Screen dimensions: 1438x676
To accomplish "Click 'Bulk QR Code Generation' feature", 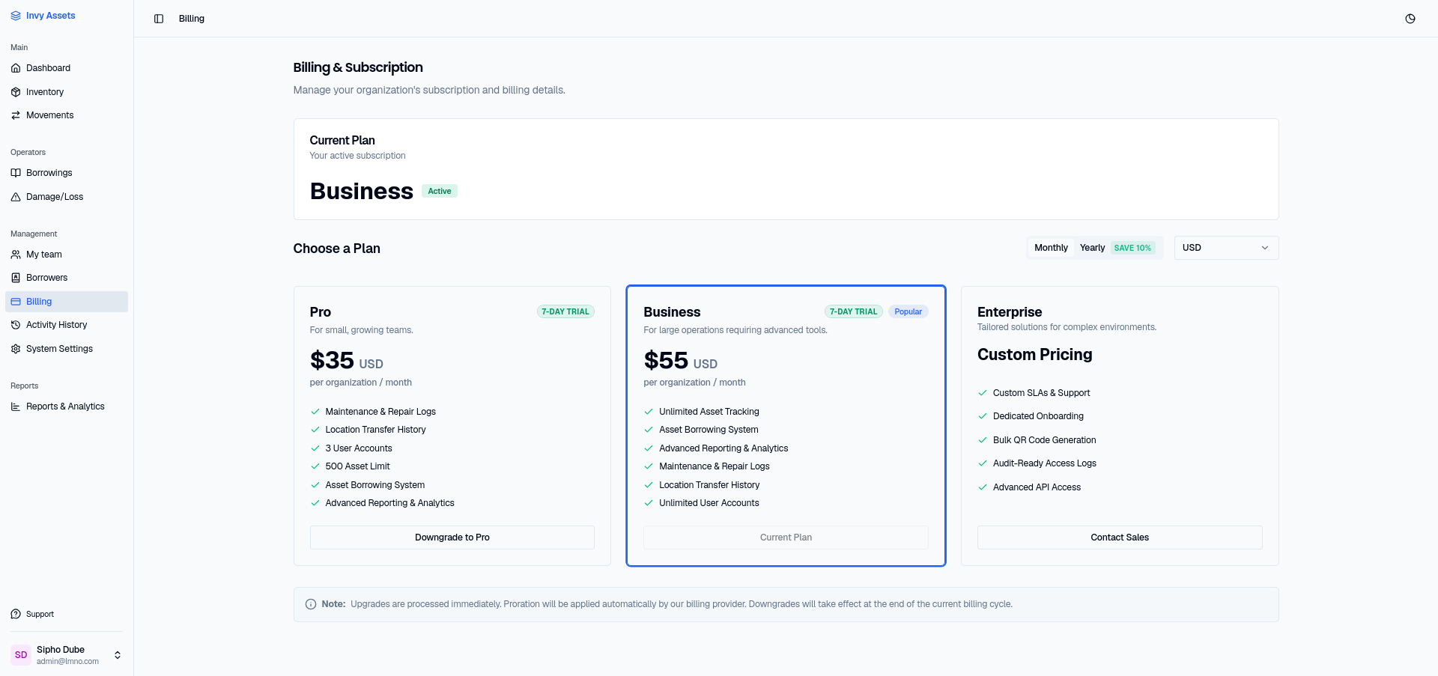I will coord(1044,440).
